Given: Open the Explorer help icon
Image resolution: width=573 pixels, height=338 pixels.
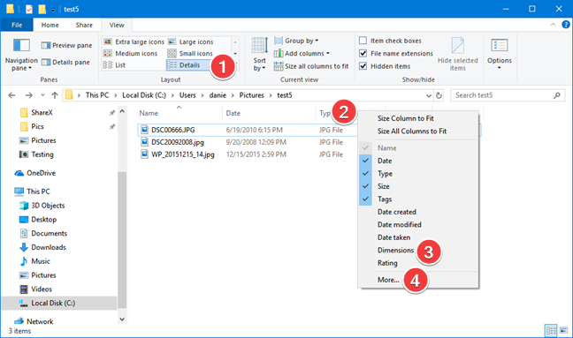Looking at the screenshot, I should 565,25.
